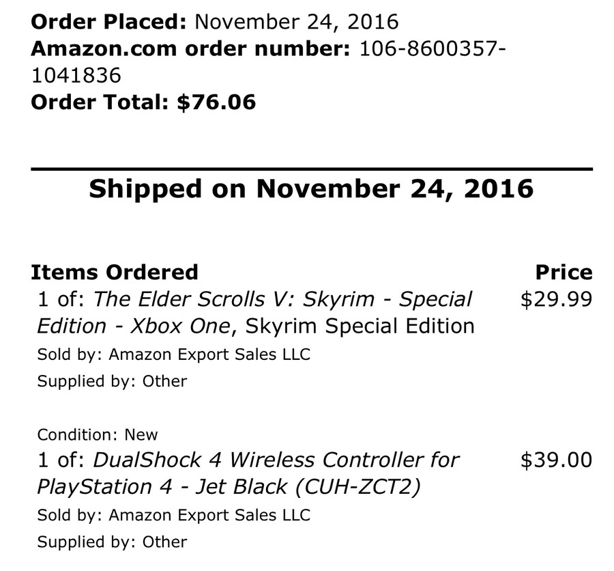Click the $39.00 controller price

556,460
